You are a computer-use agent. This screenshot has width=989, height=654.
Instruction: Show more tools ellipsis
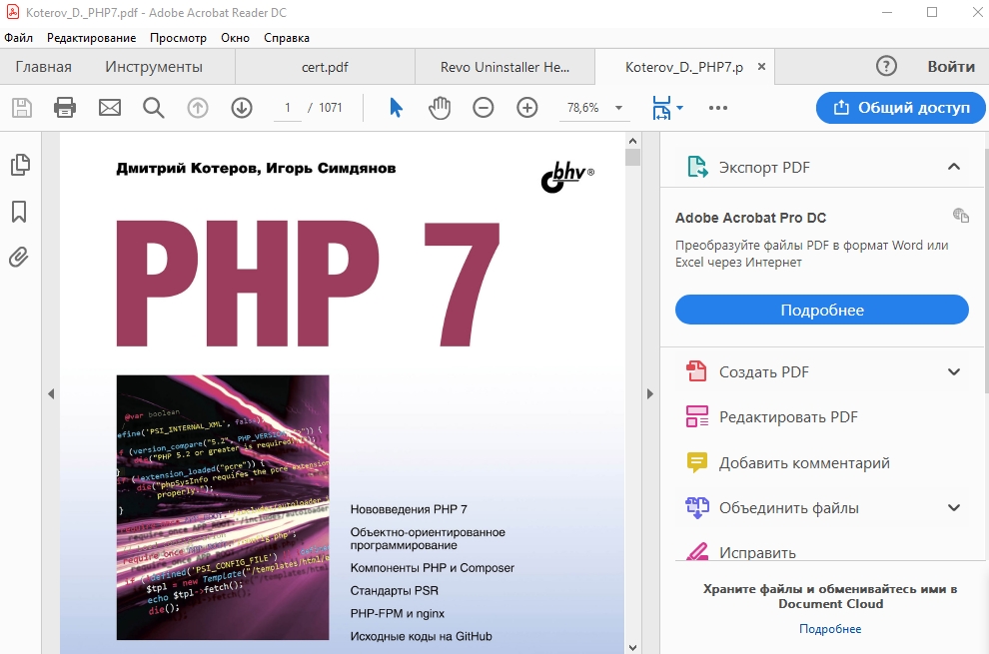click(718, 108)
